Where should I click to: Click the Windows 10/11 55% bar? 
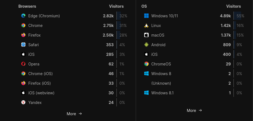click(x=239, y=16)
